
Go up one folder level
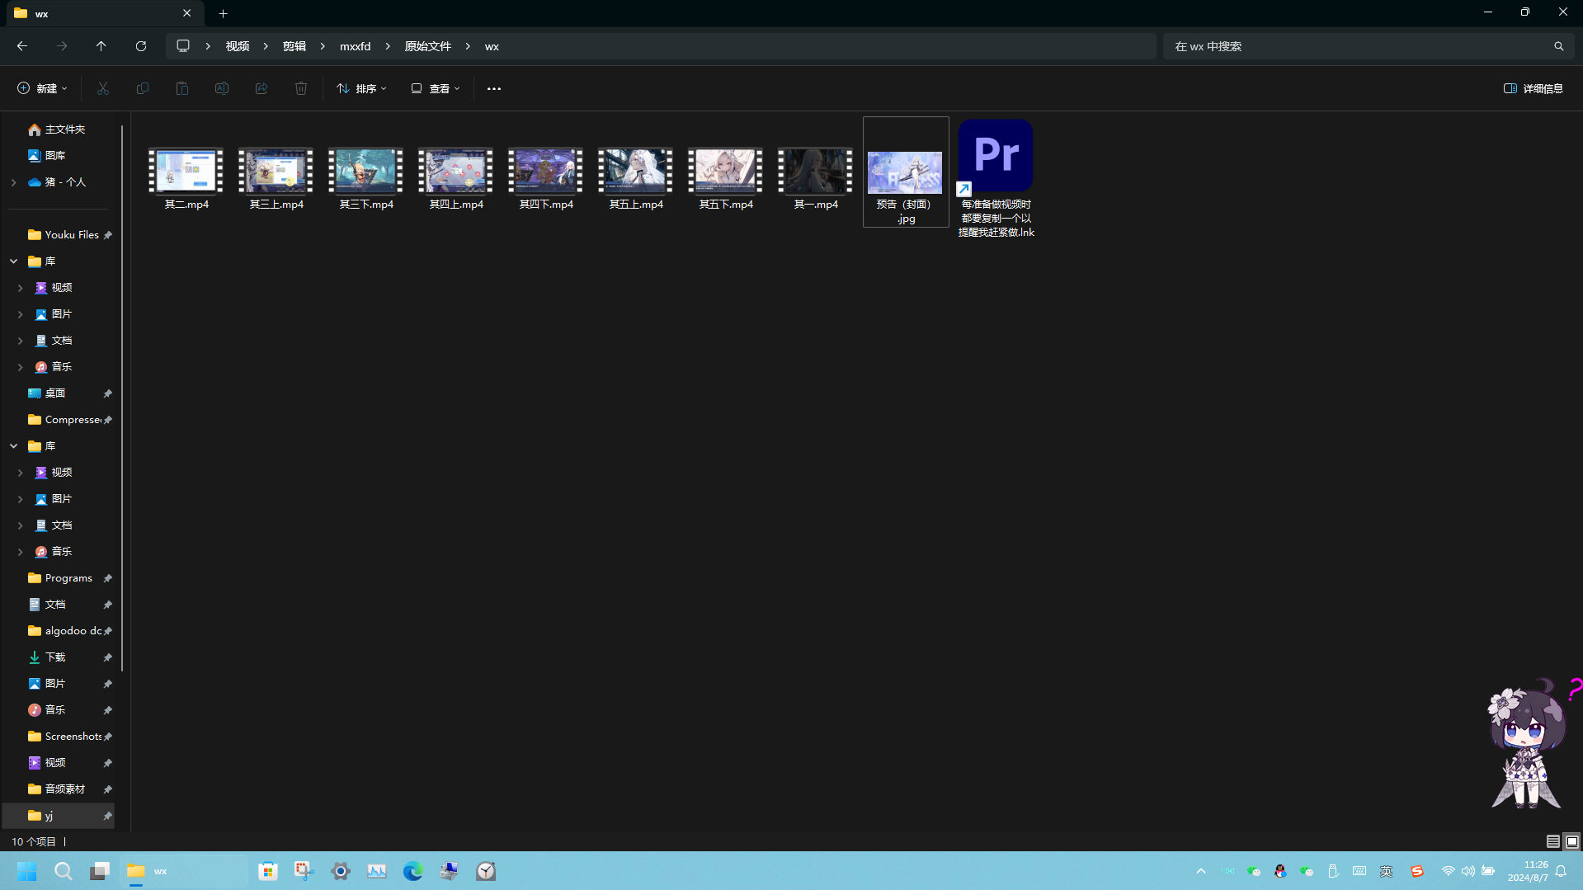(x=101, y=46)
